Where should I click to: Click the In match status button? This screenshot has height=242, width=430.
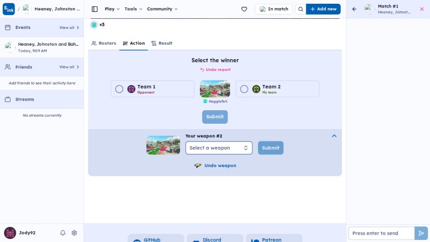tap(274, 9)
